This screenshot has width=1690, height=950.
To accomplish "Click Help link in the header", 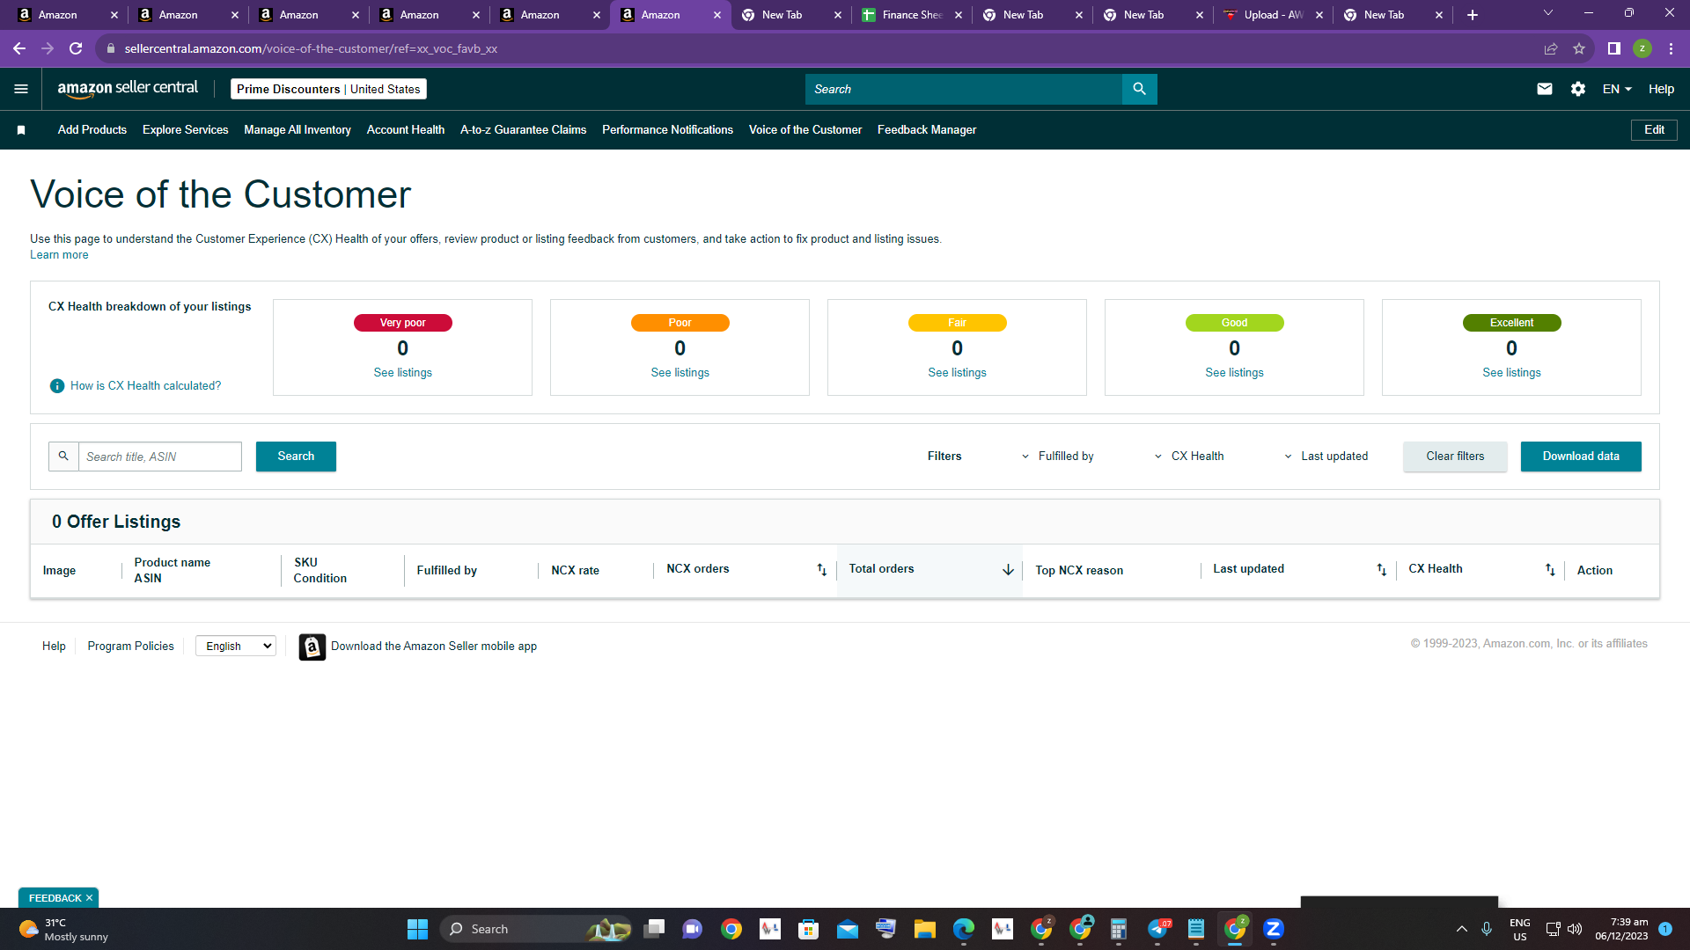I will pos(1661,89).
